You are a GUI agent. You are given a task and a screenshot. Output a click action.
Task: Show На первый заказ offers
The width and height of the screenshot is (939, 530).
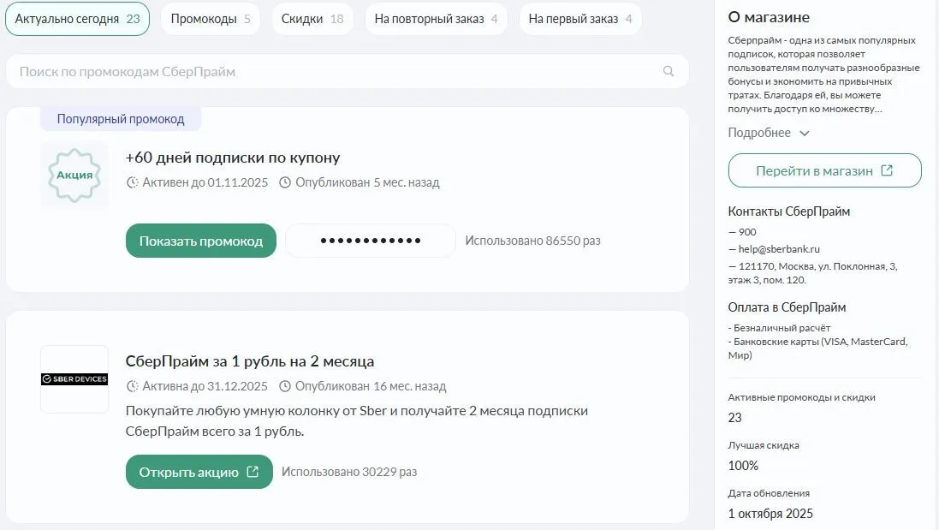tap(580, 19)
